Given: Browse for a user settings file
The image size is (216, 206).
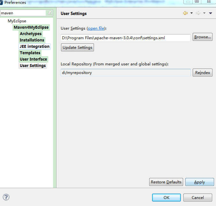Looking at the screenshot, I should (203, 37).
